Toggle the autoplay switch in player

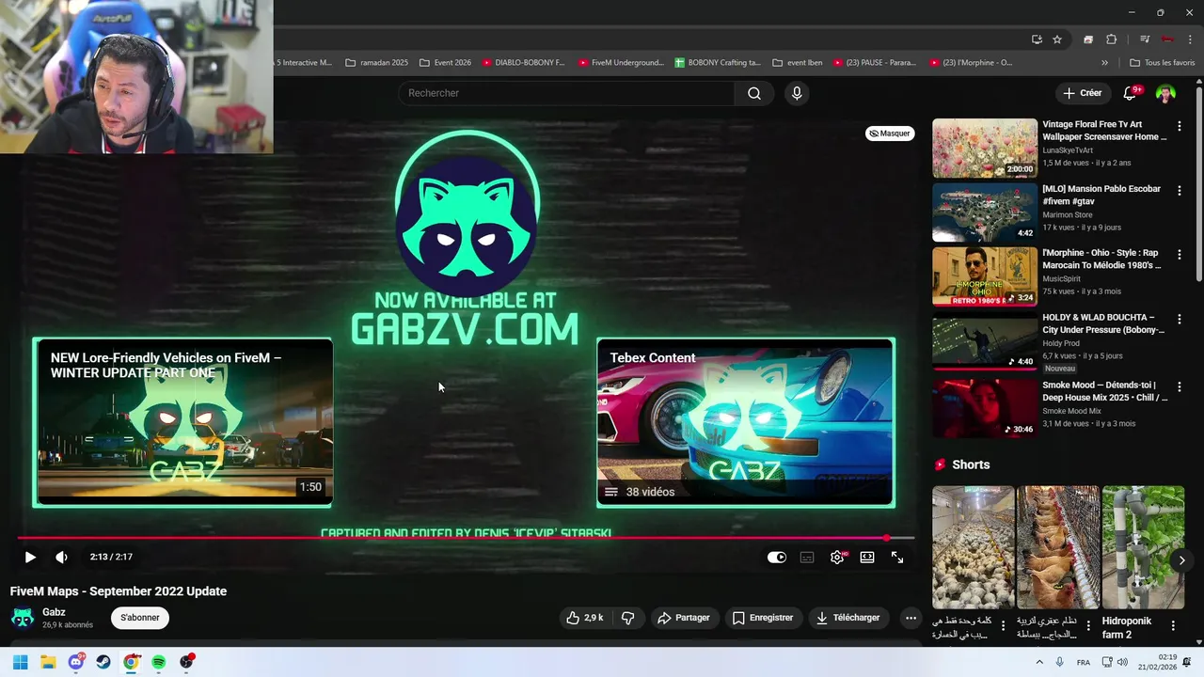click(x=776, y=557)
